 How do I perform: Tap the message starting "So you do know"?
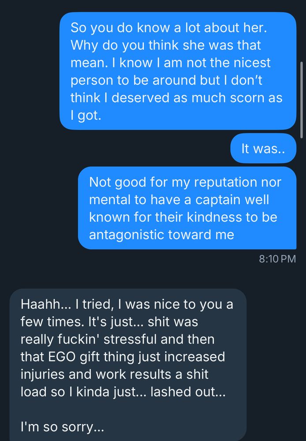[x=176, y=71]
